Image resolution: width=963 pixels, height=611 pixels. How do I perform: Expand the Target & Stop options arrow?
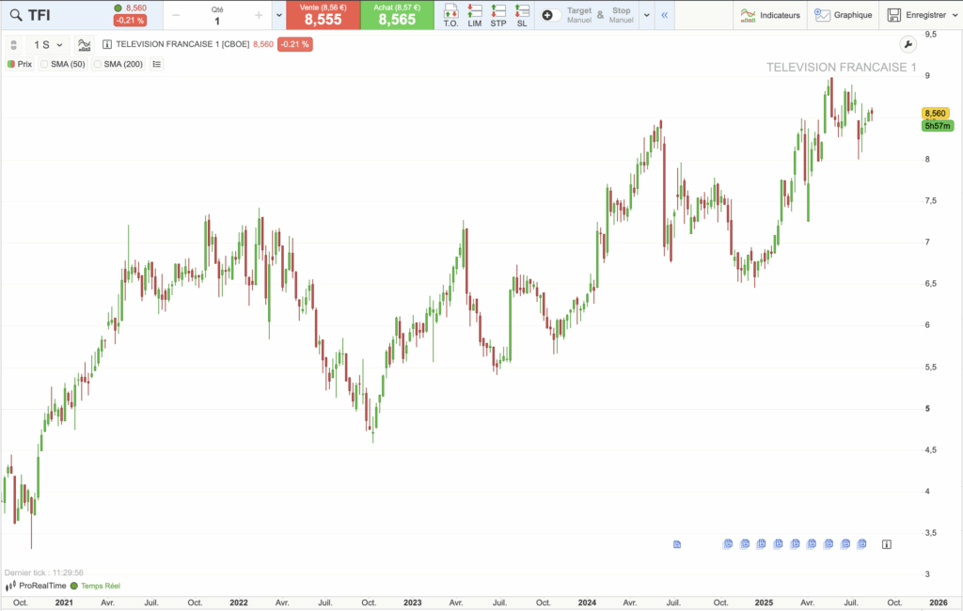click(x=646, y=15)
